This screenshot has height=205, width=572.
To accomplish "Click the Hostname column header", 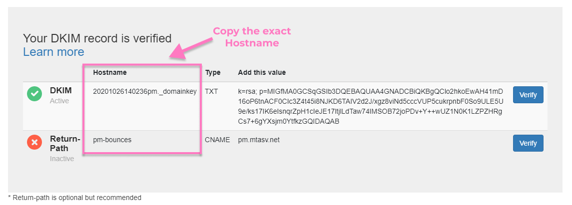I will [x=110, y=72].
